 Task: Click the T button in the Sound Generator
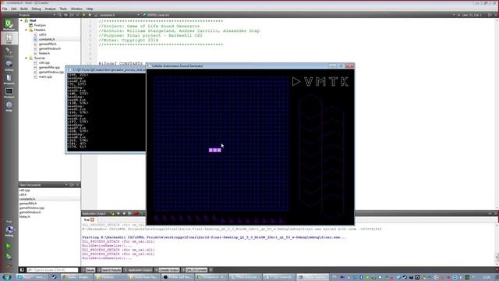click(333, 81)
